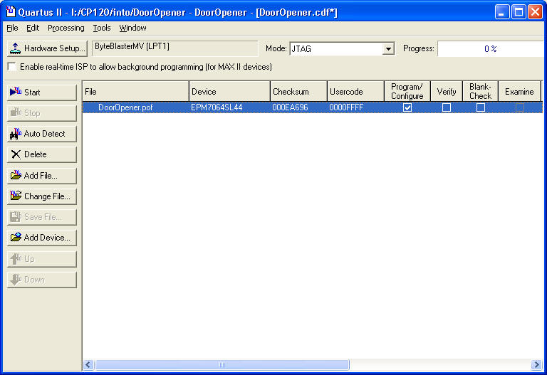Click the scroll right arrow
Screen dimensions: 547x375
(536, 364)
